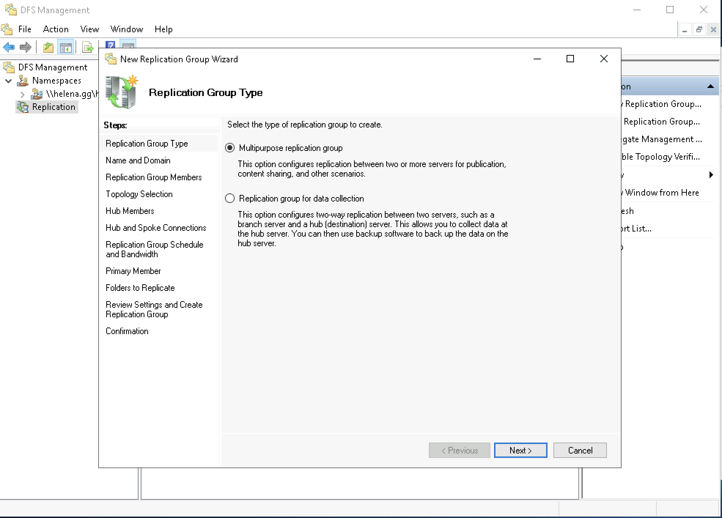Open the View menu
This screenshot has width=722, height=518.
89,29
